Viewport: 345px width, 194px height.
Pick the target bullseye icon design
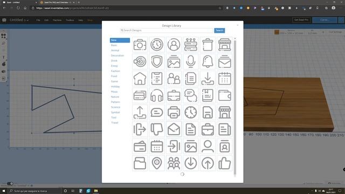140,61
